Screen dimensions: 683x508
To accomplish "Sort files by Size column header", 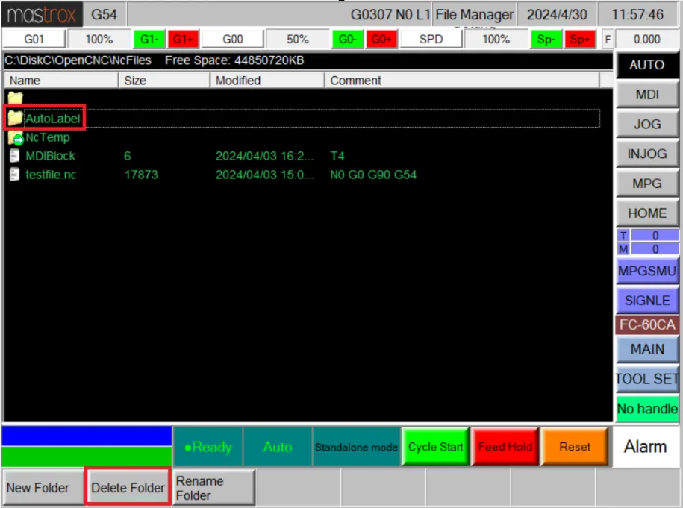I will click(x=164, y=81).
